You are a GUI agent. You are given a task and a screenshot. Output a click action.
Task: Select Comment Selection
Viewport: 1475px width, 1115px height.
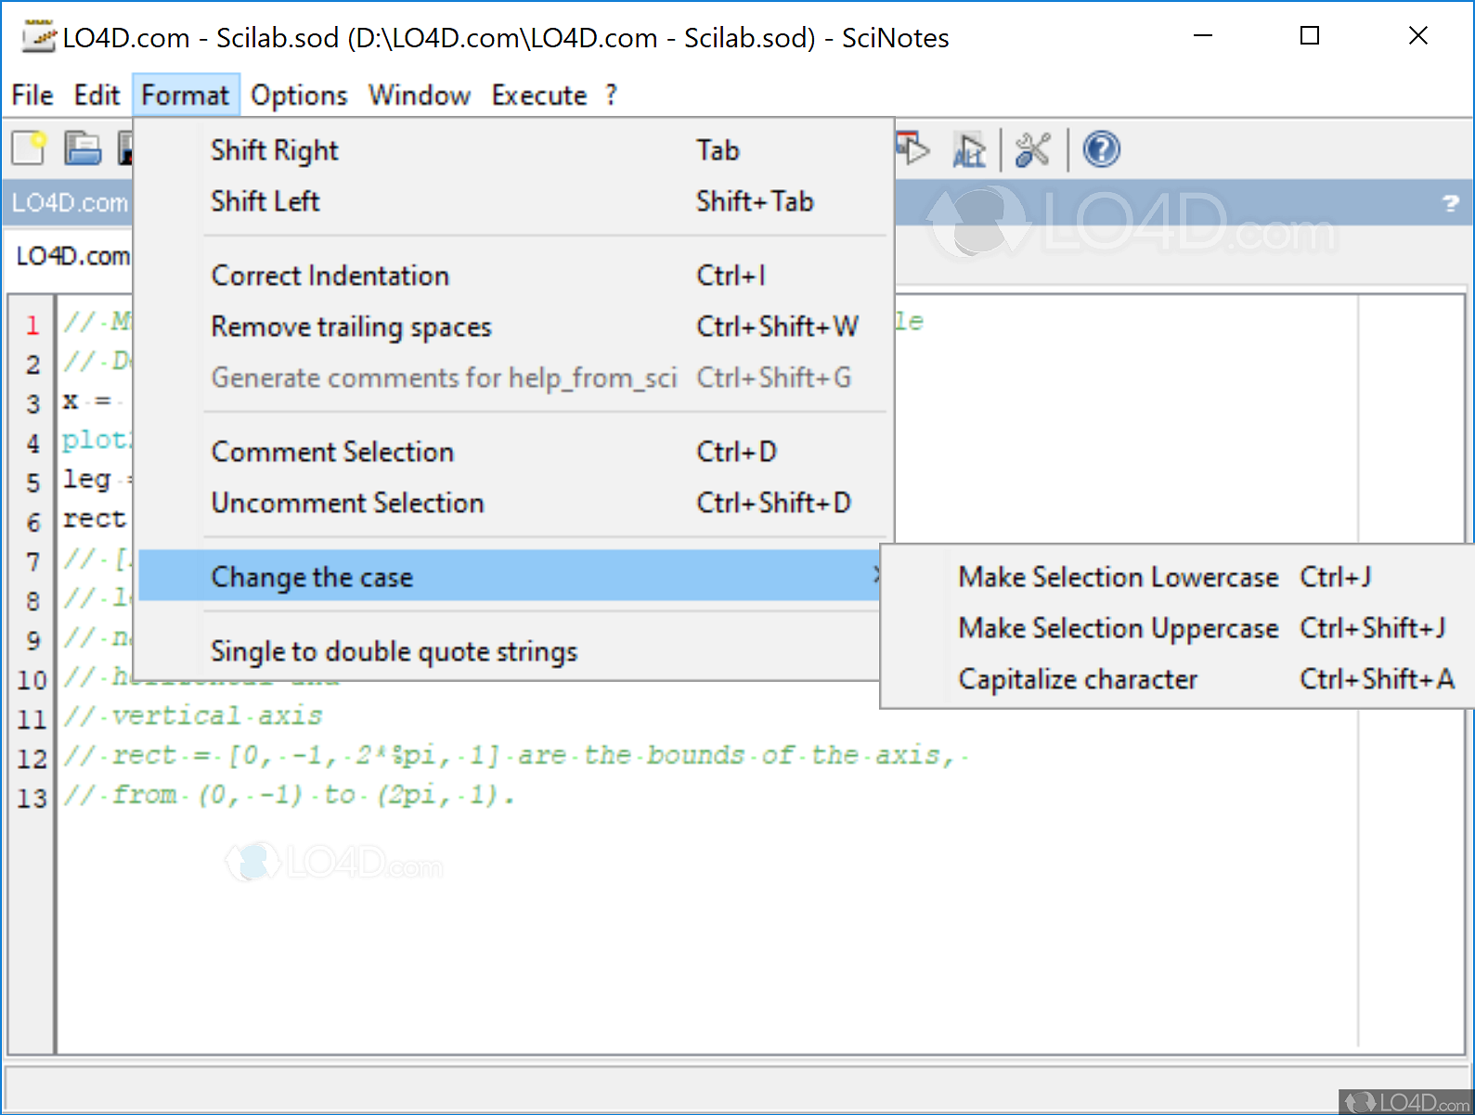click(x=332, y=452)
